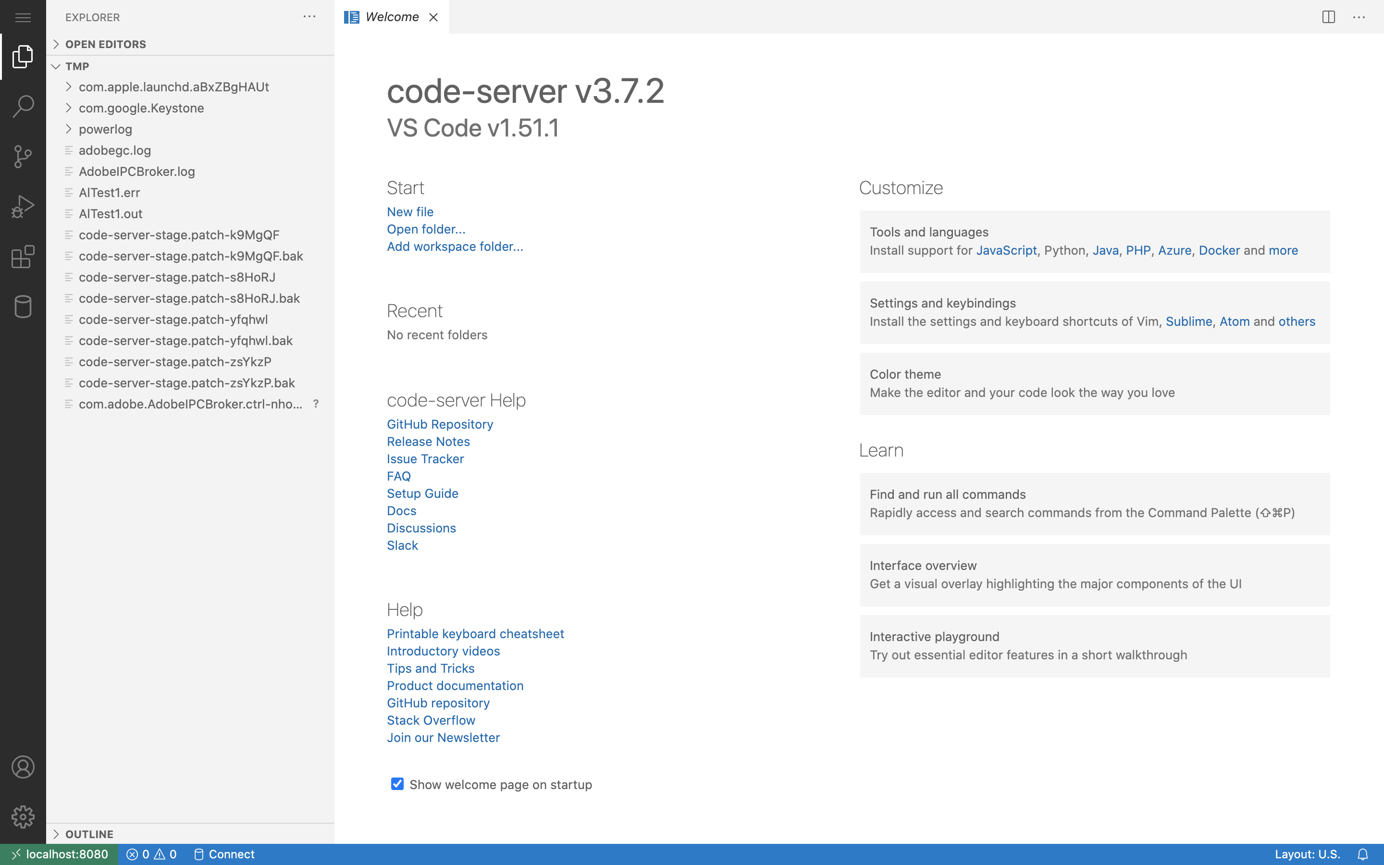1384x865 pixels.
Task: Open AITest1.err file
Action: (x=190, y=193)
